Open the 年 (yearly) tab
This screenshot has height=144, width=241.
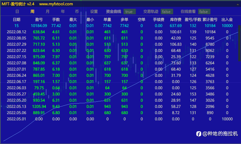tap(63, 12)
